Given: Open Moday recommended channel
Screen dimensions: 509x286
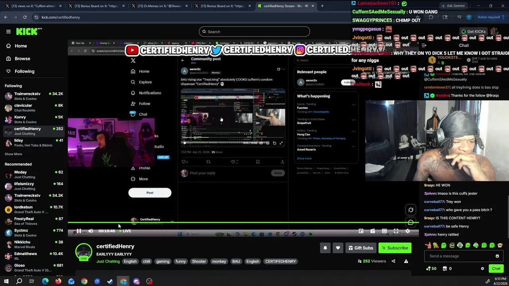Looking at the screenshot, I should click(34, 174).
